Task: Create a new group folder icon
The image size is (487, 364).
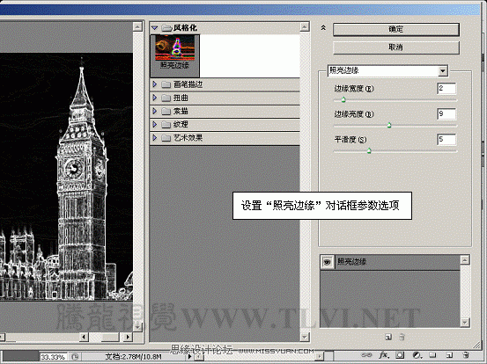Action: coord(432,355)
